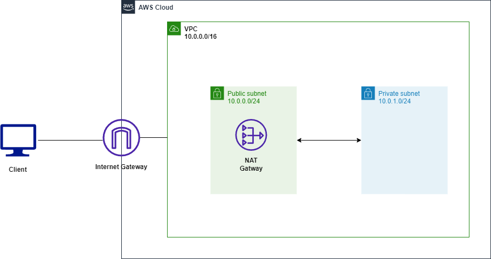The height and width of the screenshot is (259, 491).
Task: Select the Internet Gateway icon
Action: [121, 137]
